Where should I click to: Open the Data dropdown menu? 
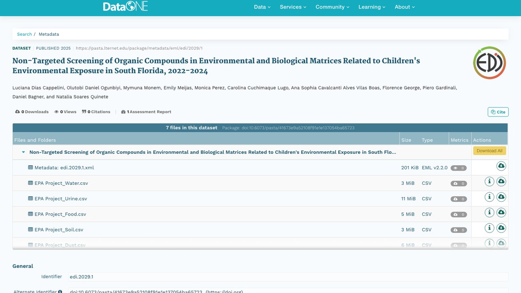click(x=262, y=7)
